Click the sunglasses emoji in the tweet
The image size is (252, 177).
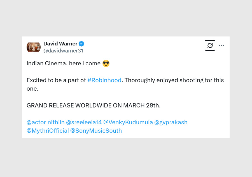coord(106,63)
